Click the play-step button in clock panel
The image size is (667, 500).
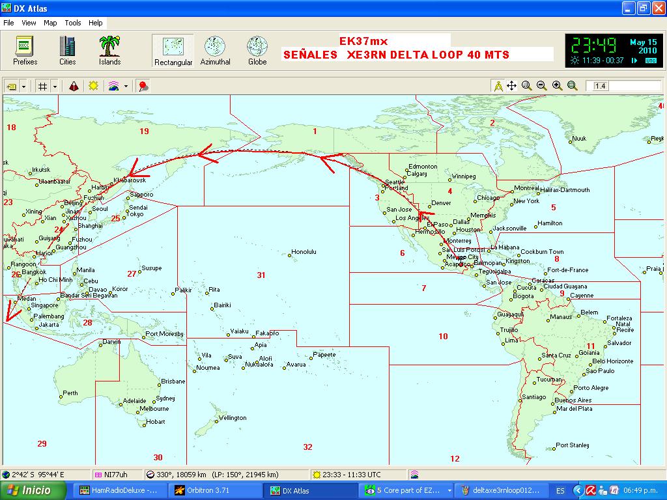point(634,61)
